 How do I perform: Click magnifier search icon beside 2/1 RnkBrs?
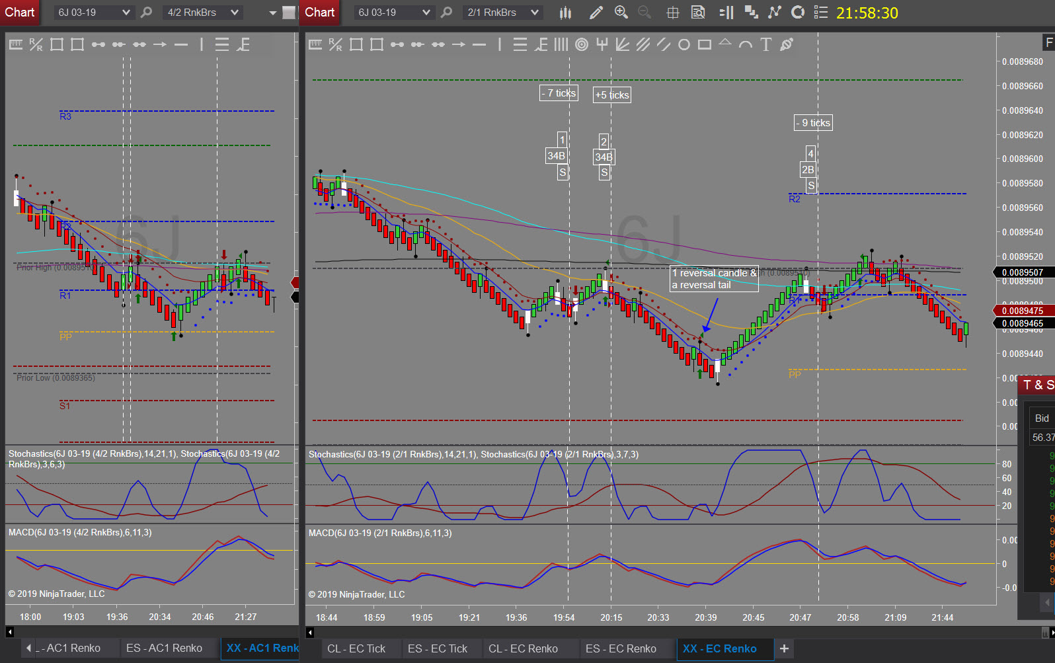pyautogui.click(x=447, y=13)
